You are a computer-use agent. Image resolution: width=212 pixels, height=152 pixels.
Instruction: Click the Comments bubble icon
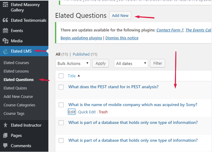5,146
